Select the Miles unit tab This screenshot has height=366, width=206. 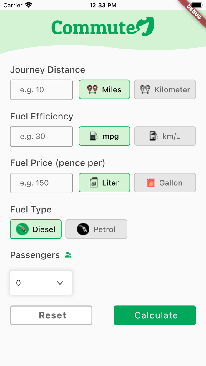coord(104,89)
